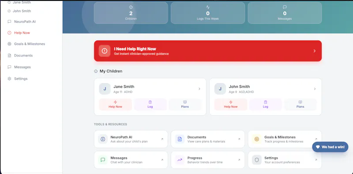
Task: Click the I Need Help Right Now banner
Action: (208, 51)
